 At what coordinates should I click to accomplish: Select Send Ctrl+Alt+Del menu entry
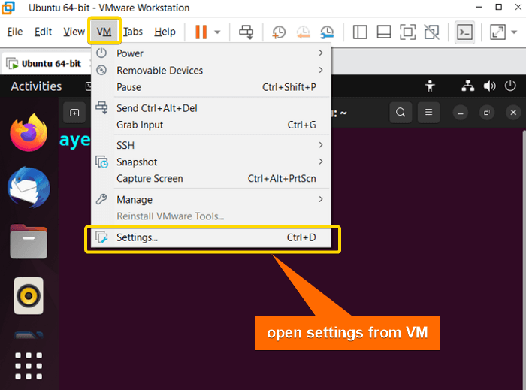click(x=211, y=108)
